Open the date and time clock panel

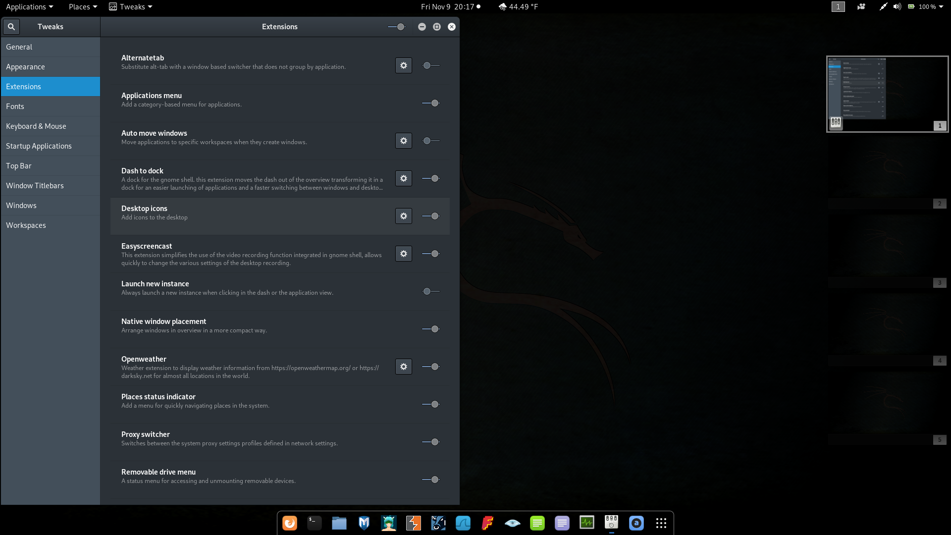click(450, 7)
